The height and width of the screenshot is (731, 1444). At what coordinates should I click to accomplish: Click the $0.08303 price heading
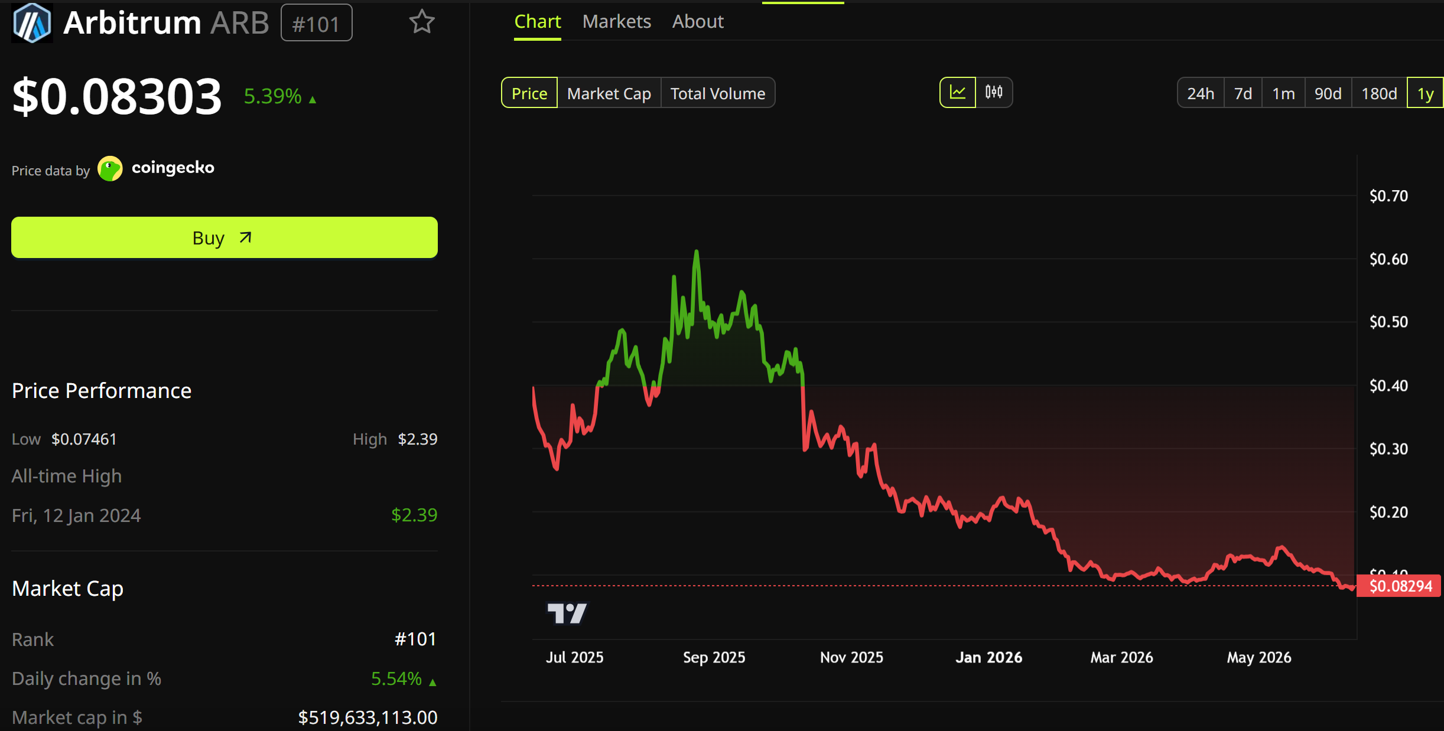tap(117, 96)
